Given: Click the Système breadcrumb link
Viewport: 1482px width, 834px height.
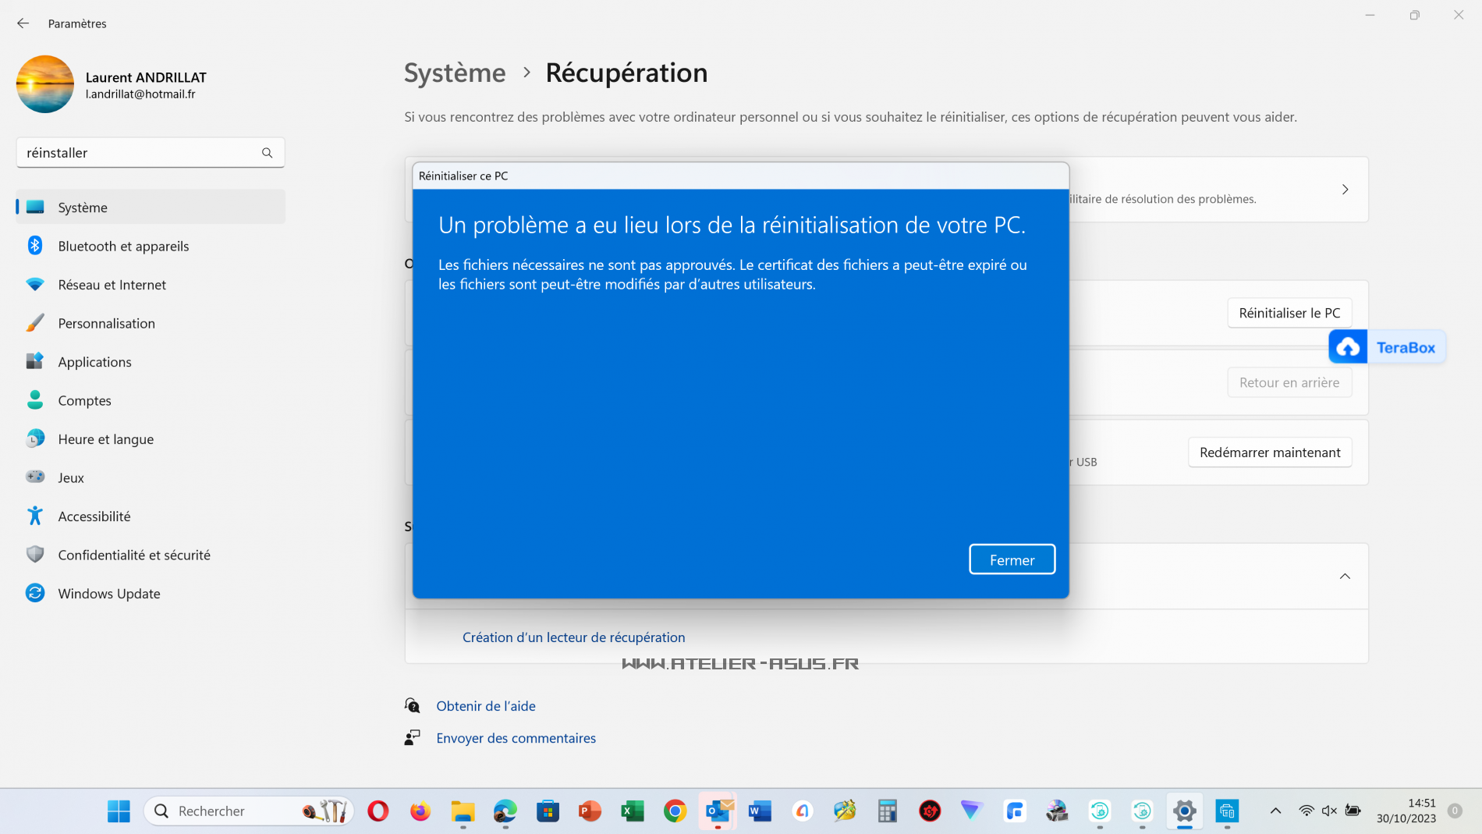Looking at the screenshot, I should pos(455,73).
